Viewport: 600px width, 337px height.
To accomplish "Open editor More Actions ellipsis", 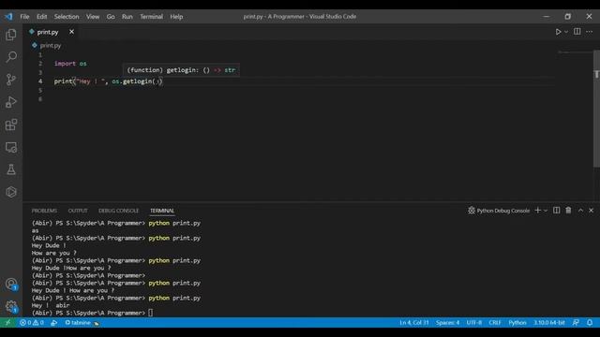I will click(590, 32).
